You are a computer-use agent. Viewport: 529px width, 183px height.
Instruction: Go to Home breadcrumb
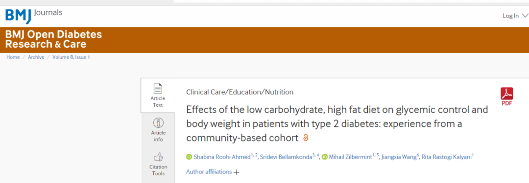click(13, 57)
